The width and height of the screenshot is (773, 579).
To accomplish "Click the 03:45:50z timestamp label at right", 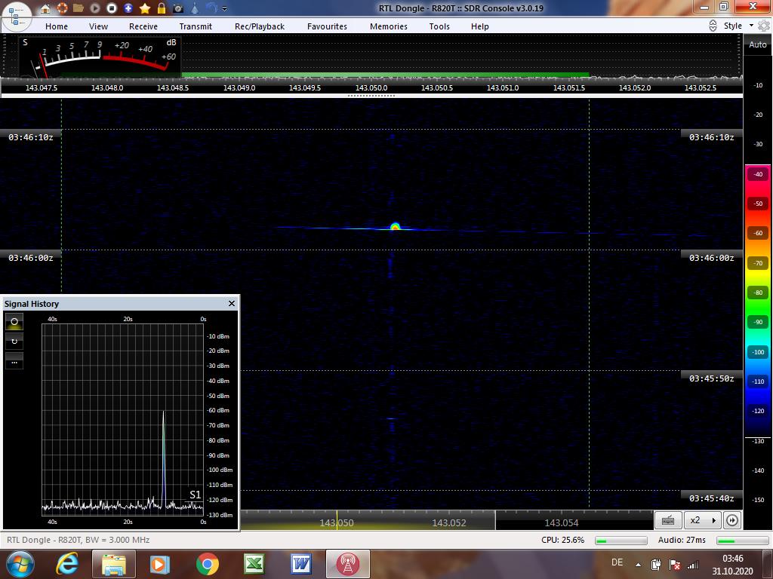I will [x=711, y=378].
